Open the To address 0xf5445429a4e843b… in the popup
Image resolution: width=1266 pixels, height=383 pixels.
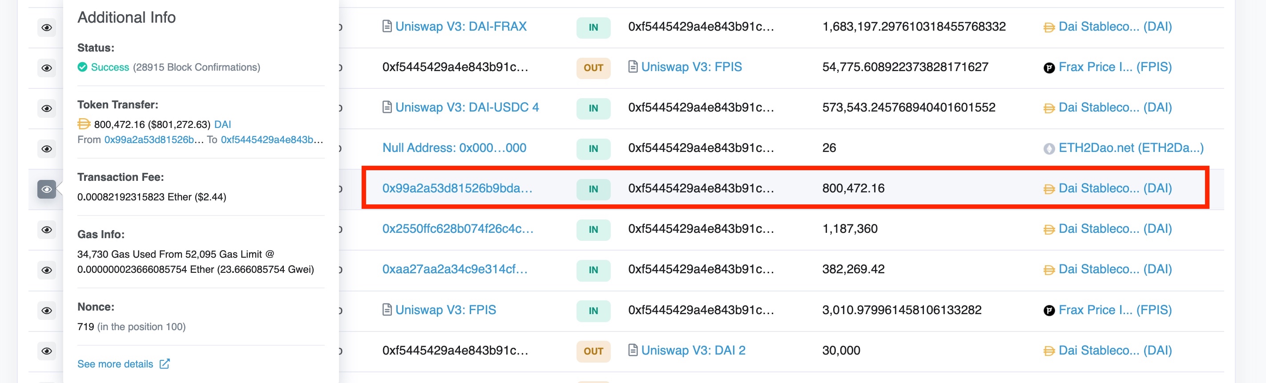pyautogui.click(x=272, y=140)
